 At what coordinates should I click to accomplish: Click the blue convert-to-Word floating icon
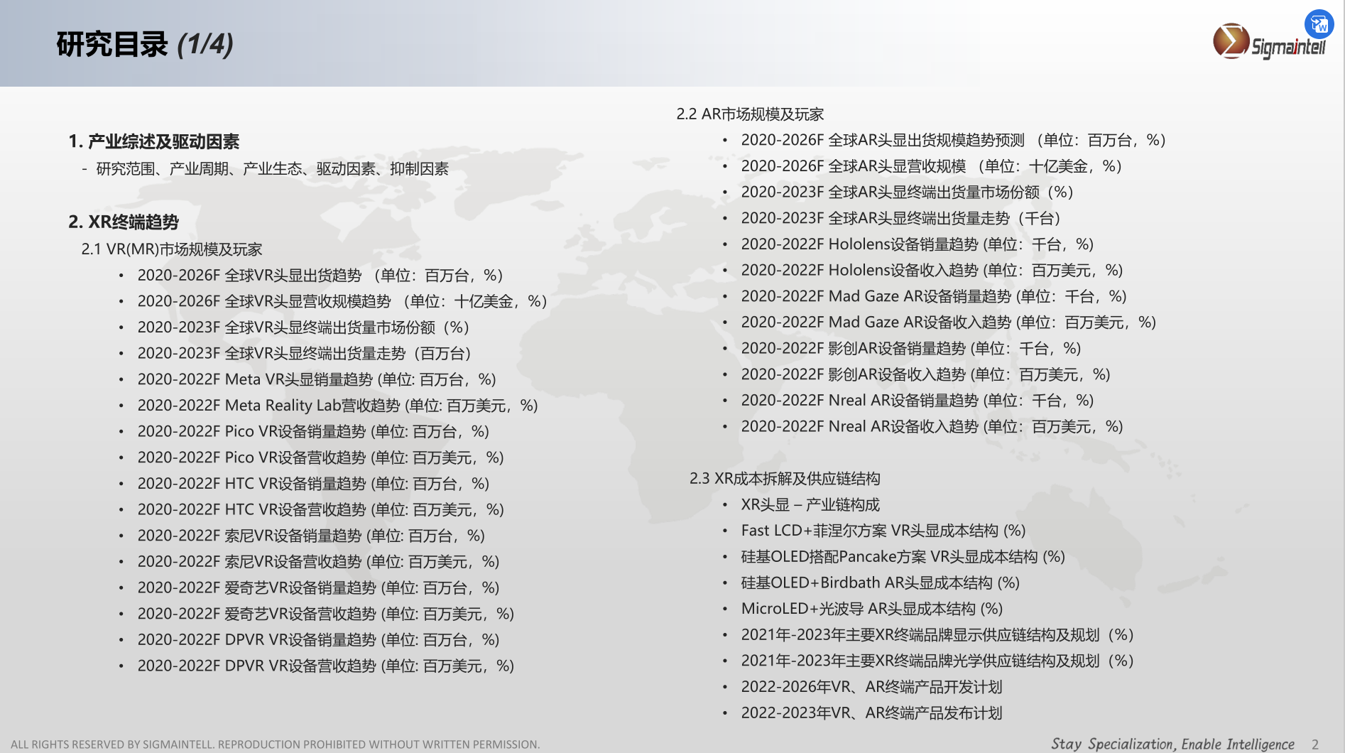coord(1319,24)
